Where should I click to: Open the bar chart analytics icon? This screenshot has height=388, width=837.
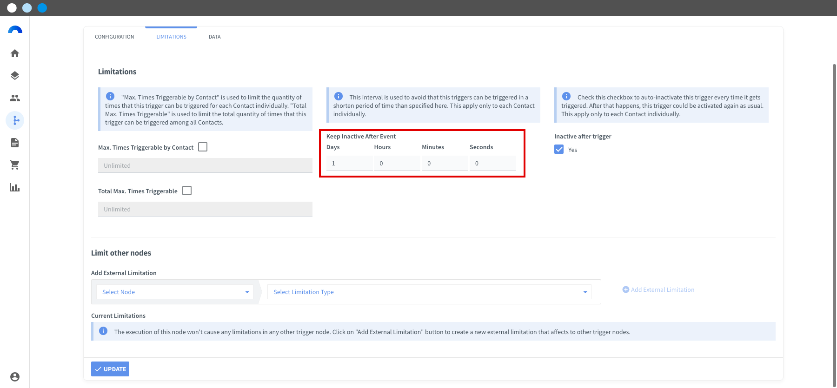tap(15, 187)
